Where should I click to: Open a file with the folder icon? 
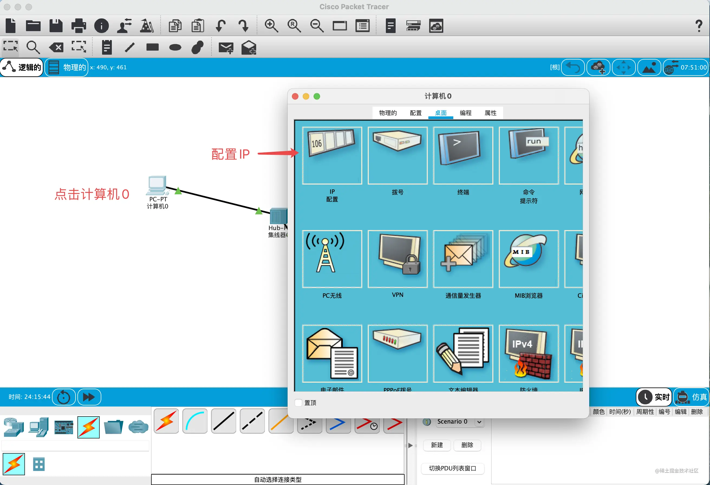(33, 26)
